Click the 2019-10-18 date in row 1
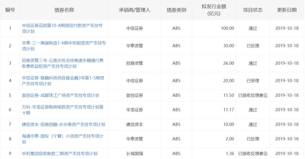The height and width of the screenshot is (159, 305). pos(287,29)
